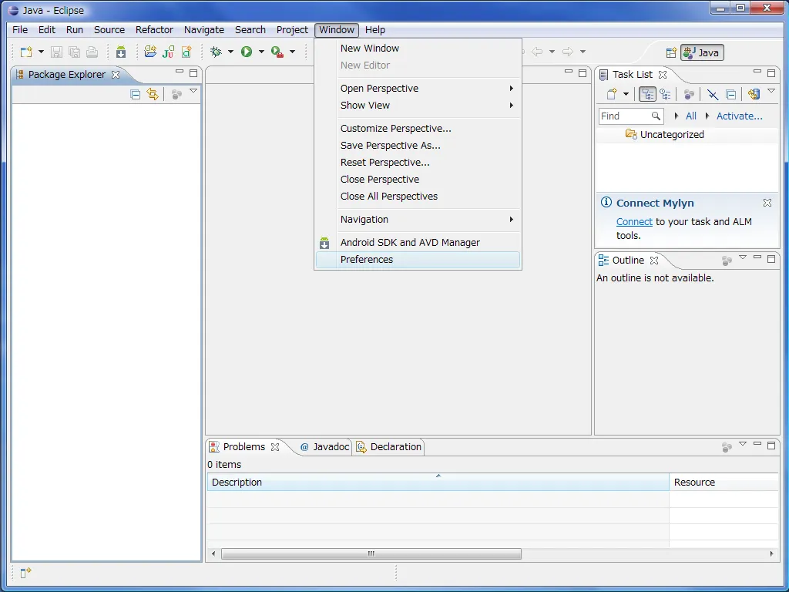Open the Problems view menu triangle

pos(743,443)
